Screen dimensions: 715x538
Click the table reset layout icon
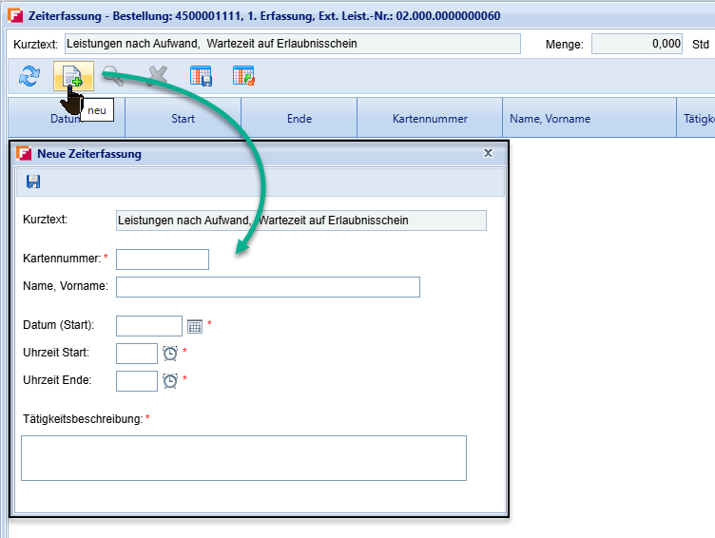243,76
